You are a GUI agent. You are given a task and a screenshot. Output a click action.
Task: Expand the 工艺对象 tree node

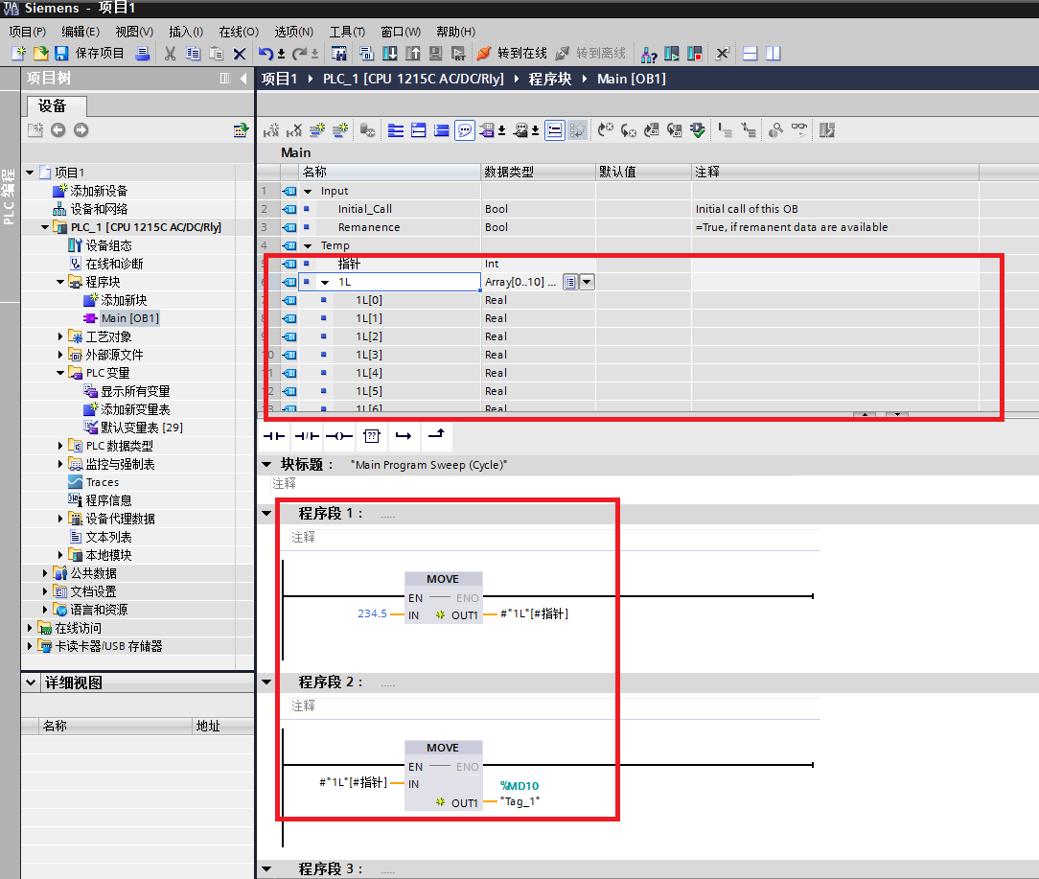[60, 336]
